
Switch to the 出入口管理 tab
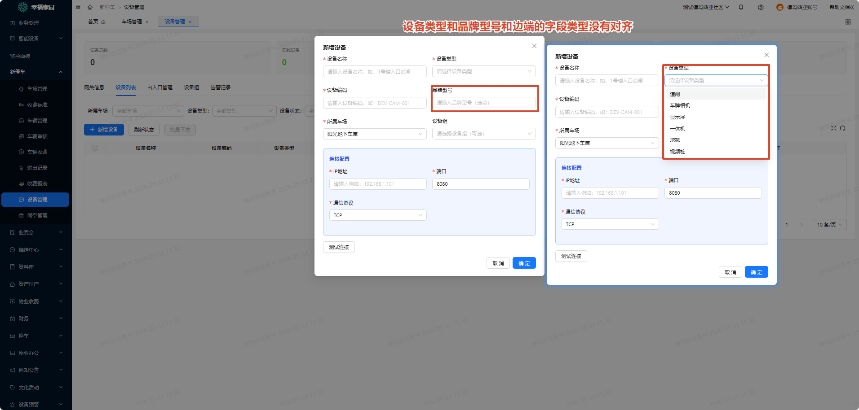160,87
